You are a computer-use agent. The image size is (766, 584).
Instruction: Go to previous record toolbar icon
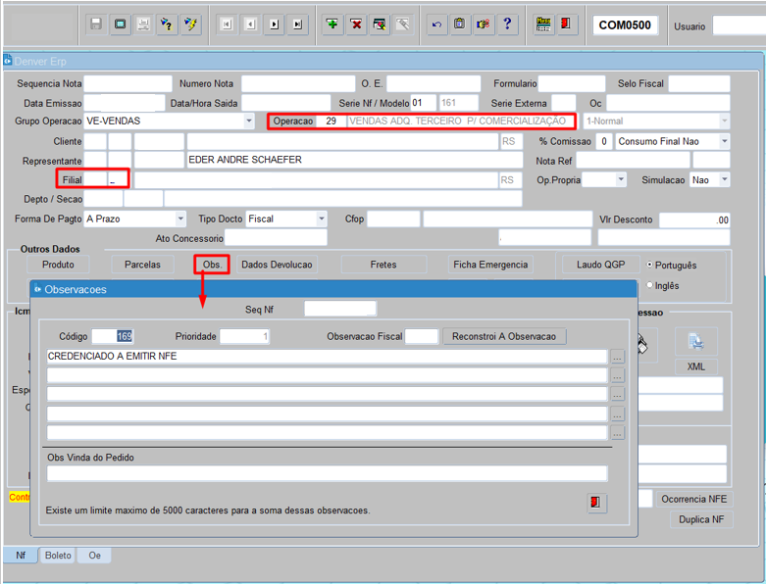point(251,24)
